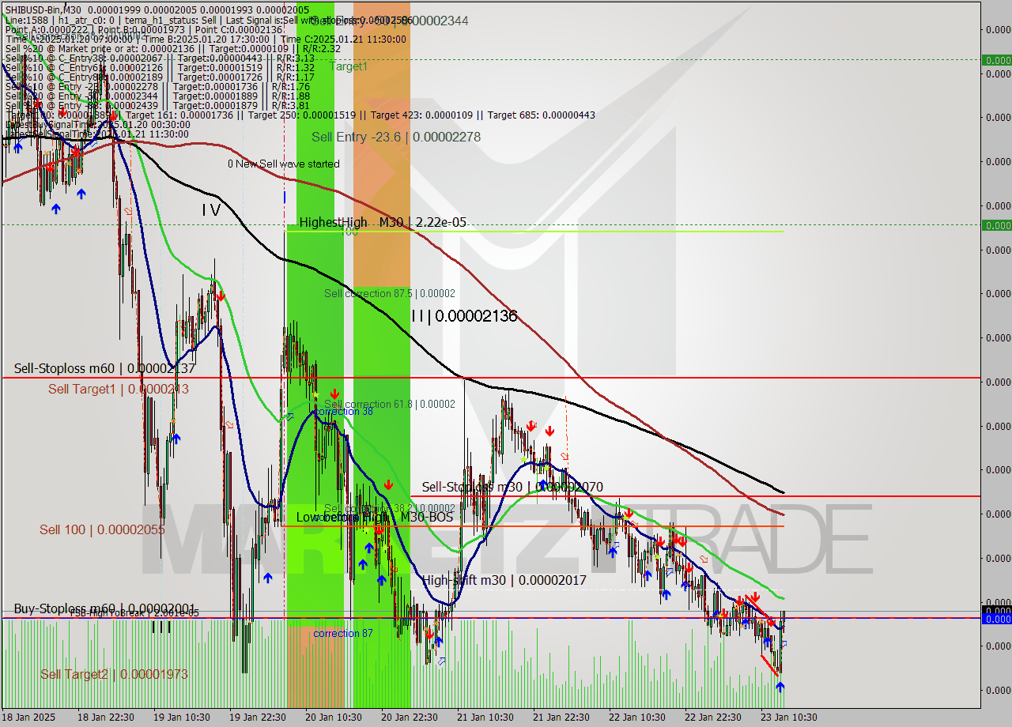Click the 'Low before High M30-BOS' label
The image size is (1012, 727).
pyautogui.click(x=375, y=517)
